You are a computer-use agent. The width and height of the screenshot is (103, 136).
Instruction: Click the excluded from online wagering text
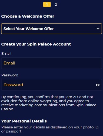(x=29, y=101)
